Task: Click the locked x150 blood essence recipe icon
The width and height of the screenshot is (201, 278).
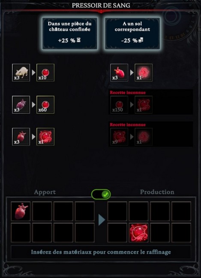Action: [x=119, y=105]
